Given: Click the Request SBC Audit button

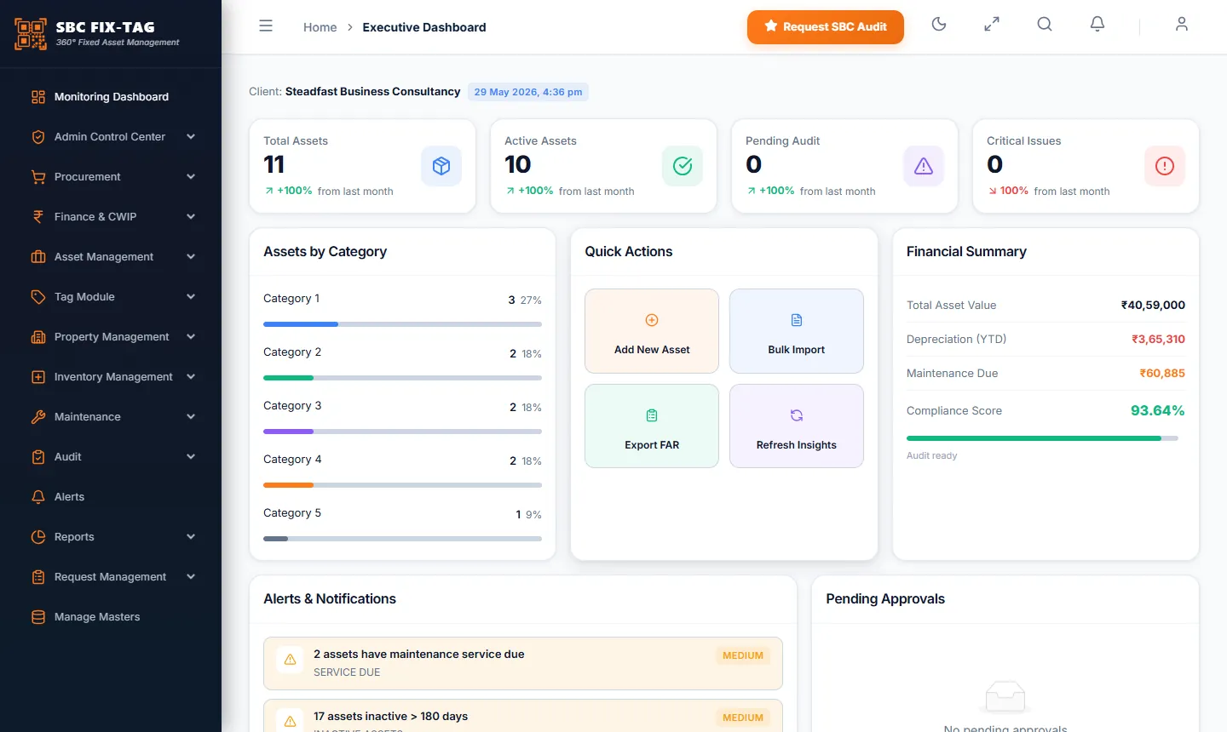Looking at the screenshot, I should tap(826, 26).
